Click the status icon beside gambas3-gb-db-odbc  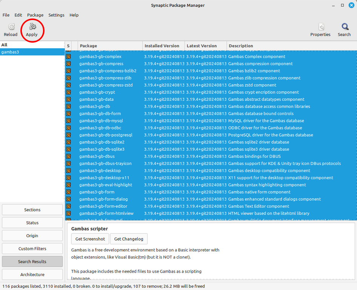pyautogui.click(x=68, y=128)
